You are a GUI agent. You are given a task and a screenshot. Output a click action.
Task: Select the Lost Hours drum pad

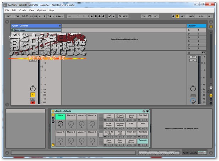(109, 116)
